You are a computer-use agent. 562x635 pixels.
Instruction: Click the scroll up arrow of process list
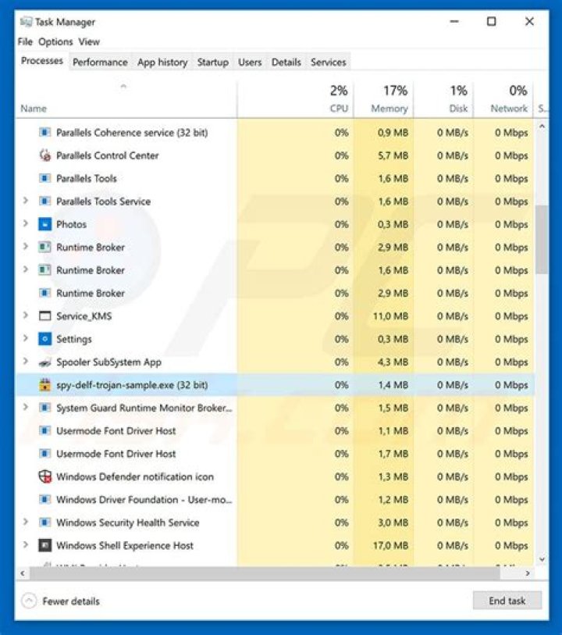[542, 127]
